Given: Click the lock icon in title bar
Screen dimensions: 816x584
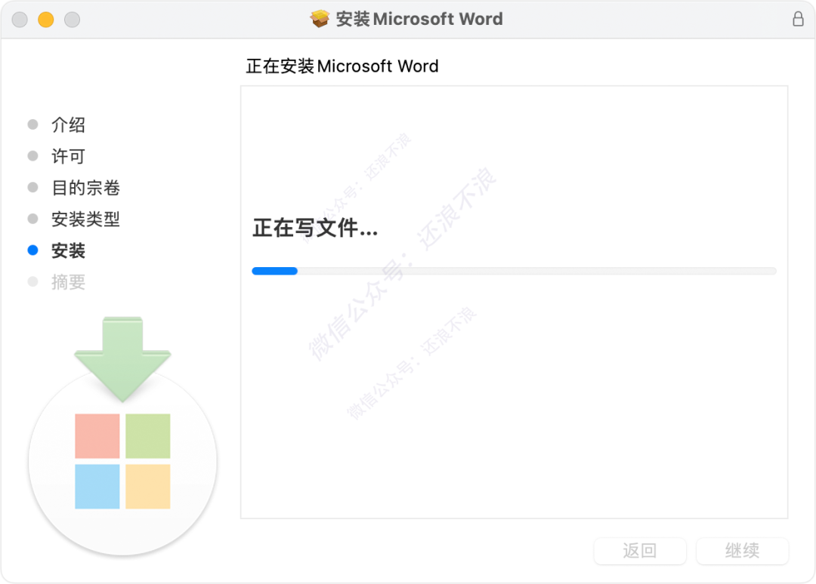Looking at the screenshot, I should click(x=798, y=19).
